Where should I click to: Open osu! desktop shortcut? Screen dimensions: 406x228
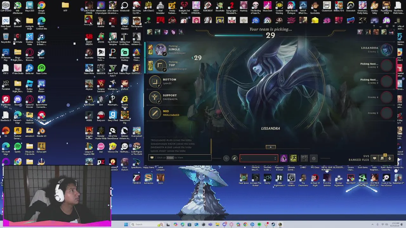[101, 148]
